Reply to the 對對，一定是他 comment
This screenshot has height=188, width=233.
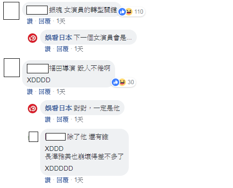pos(63,119)
